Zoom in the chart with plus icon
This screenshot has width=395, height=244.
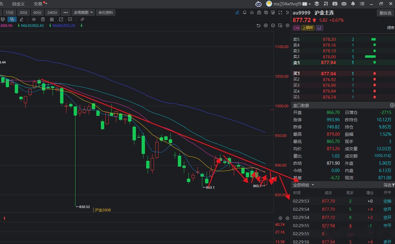point(266,25)
